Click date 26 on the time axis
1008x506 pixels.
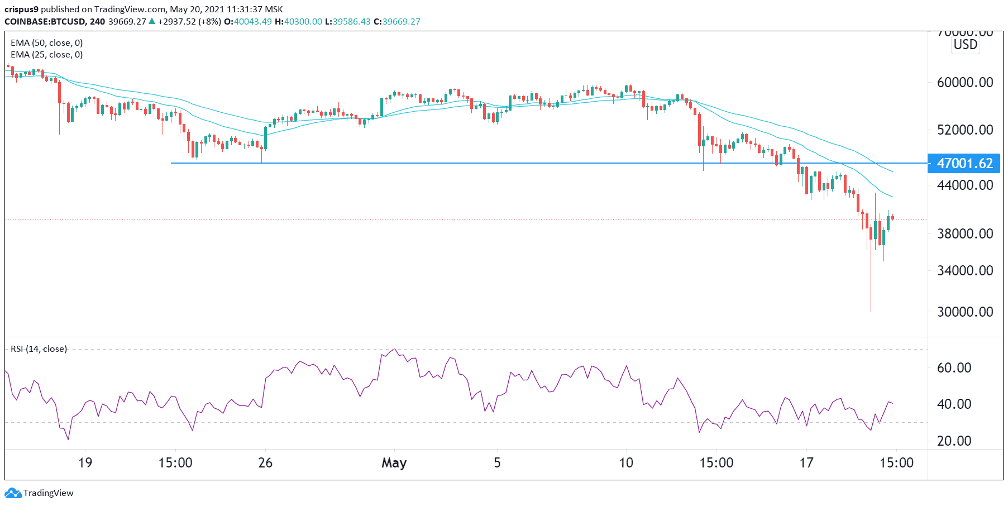click(x=265, y=463)
